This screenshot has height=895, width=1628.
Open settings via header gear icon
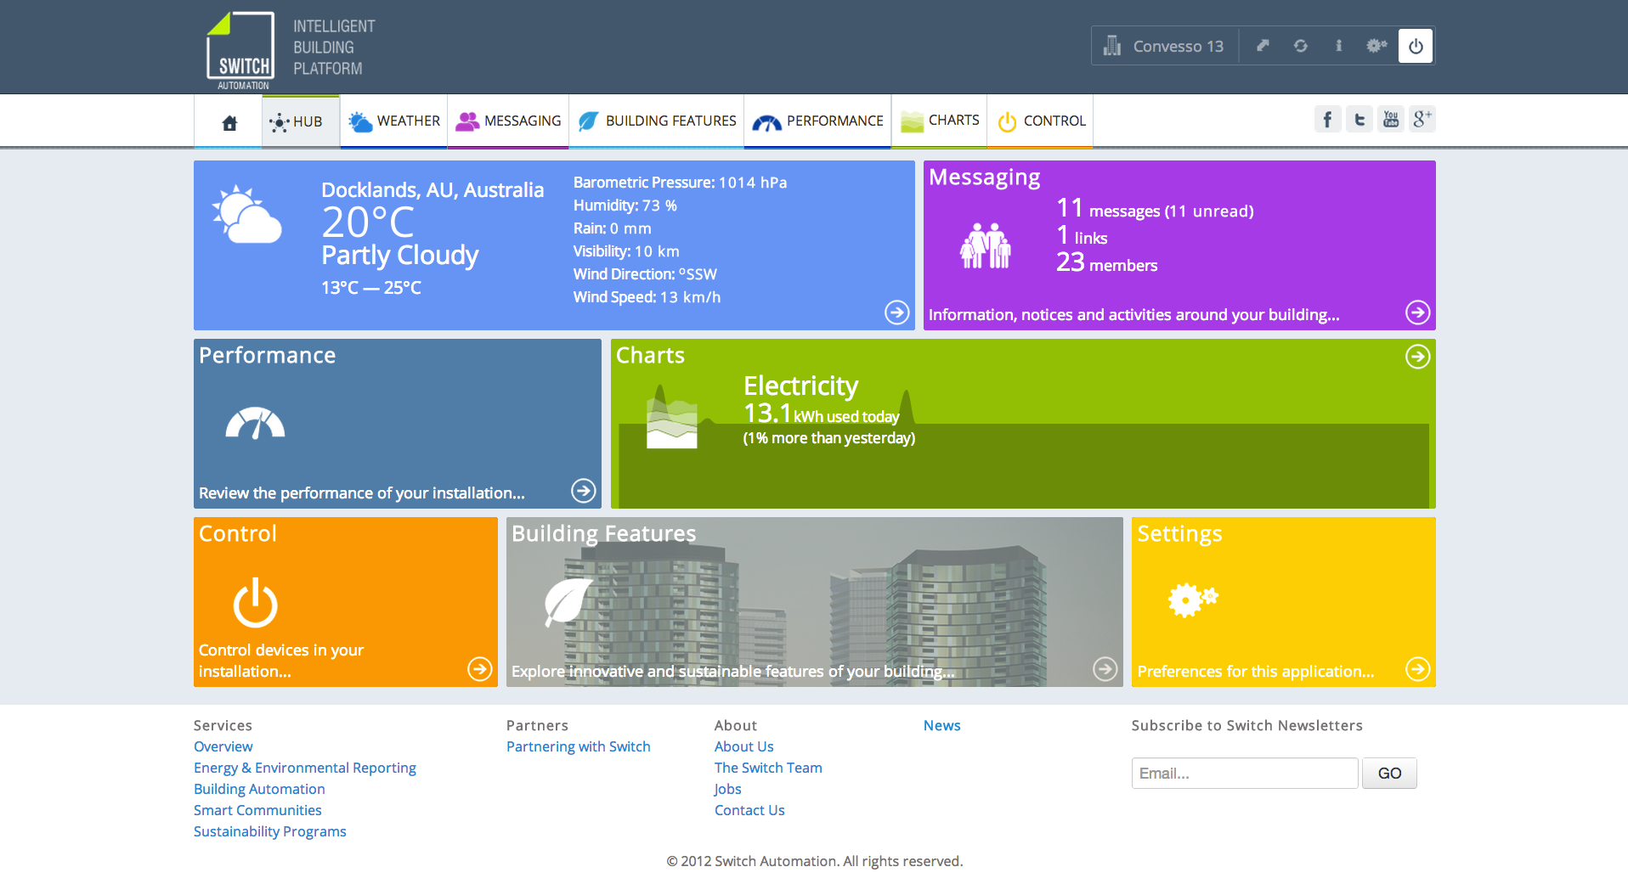1376,46
